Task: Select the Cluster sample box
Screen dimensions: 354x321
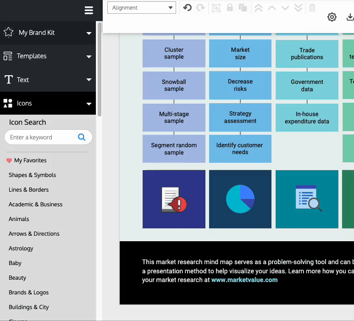Action: 174,53
